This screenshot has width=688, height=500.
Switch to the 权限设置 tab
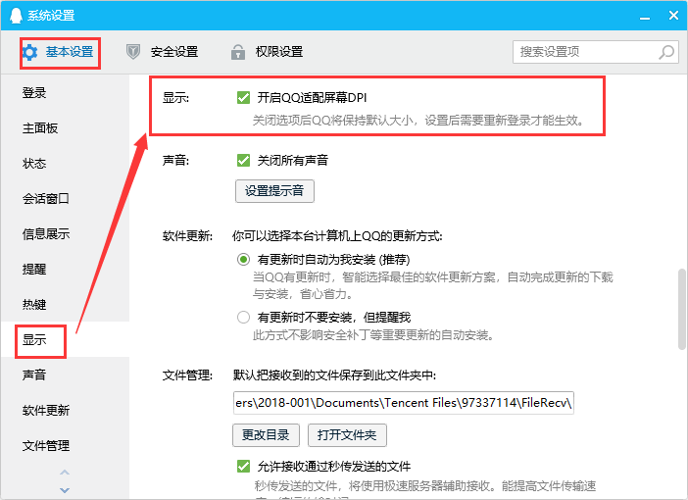pyautogui.click(x=267, y=52)
